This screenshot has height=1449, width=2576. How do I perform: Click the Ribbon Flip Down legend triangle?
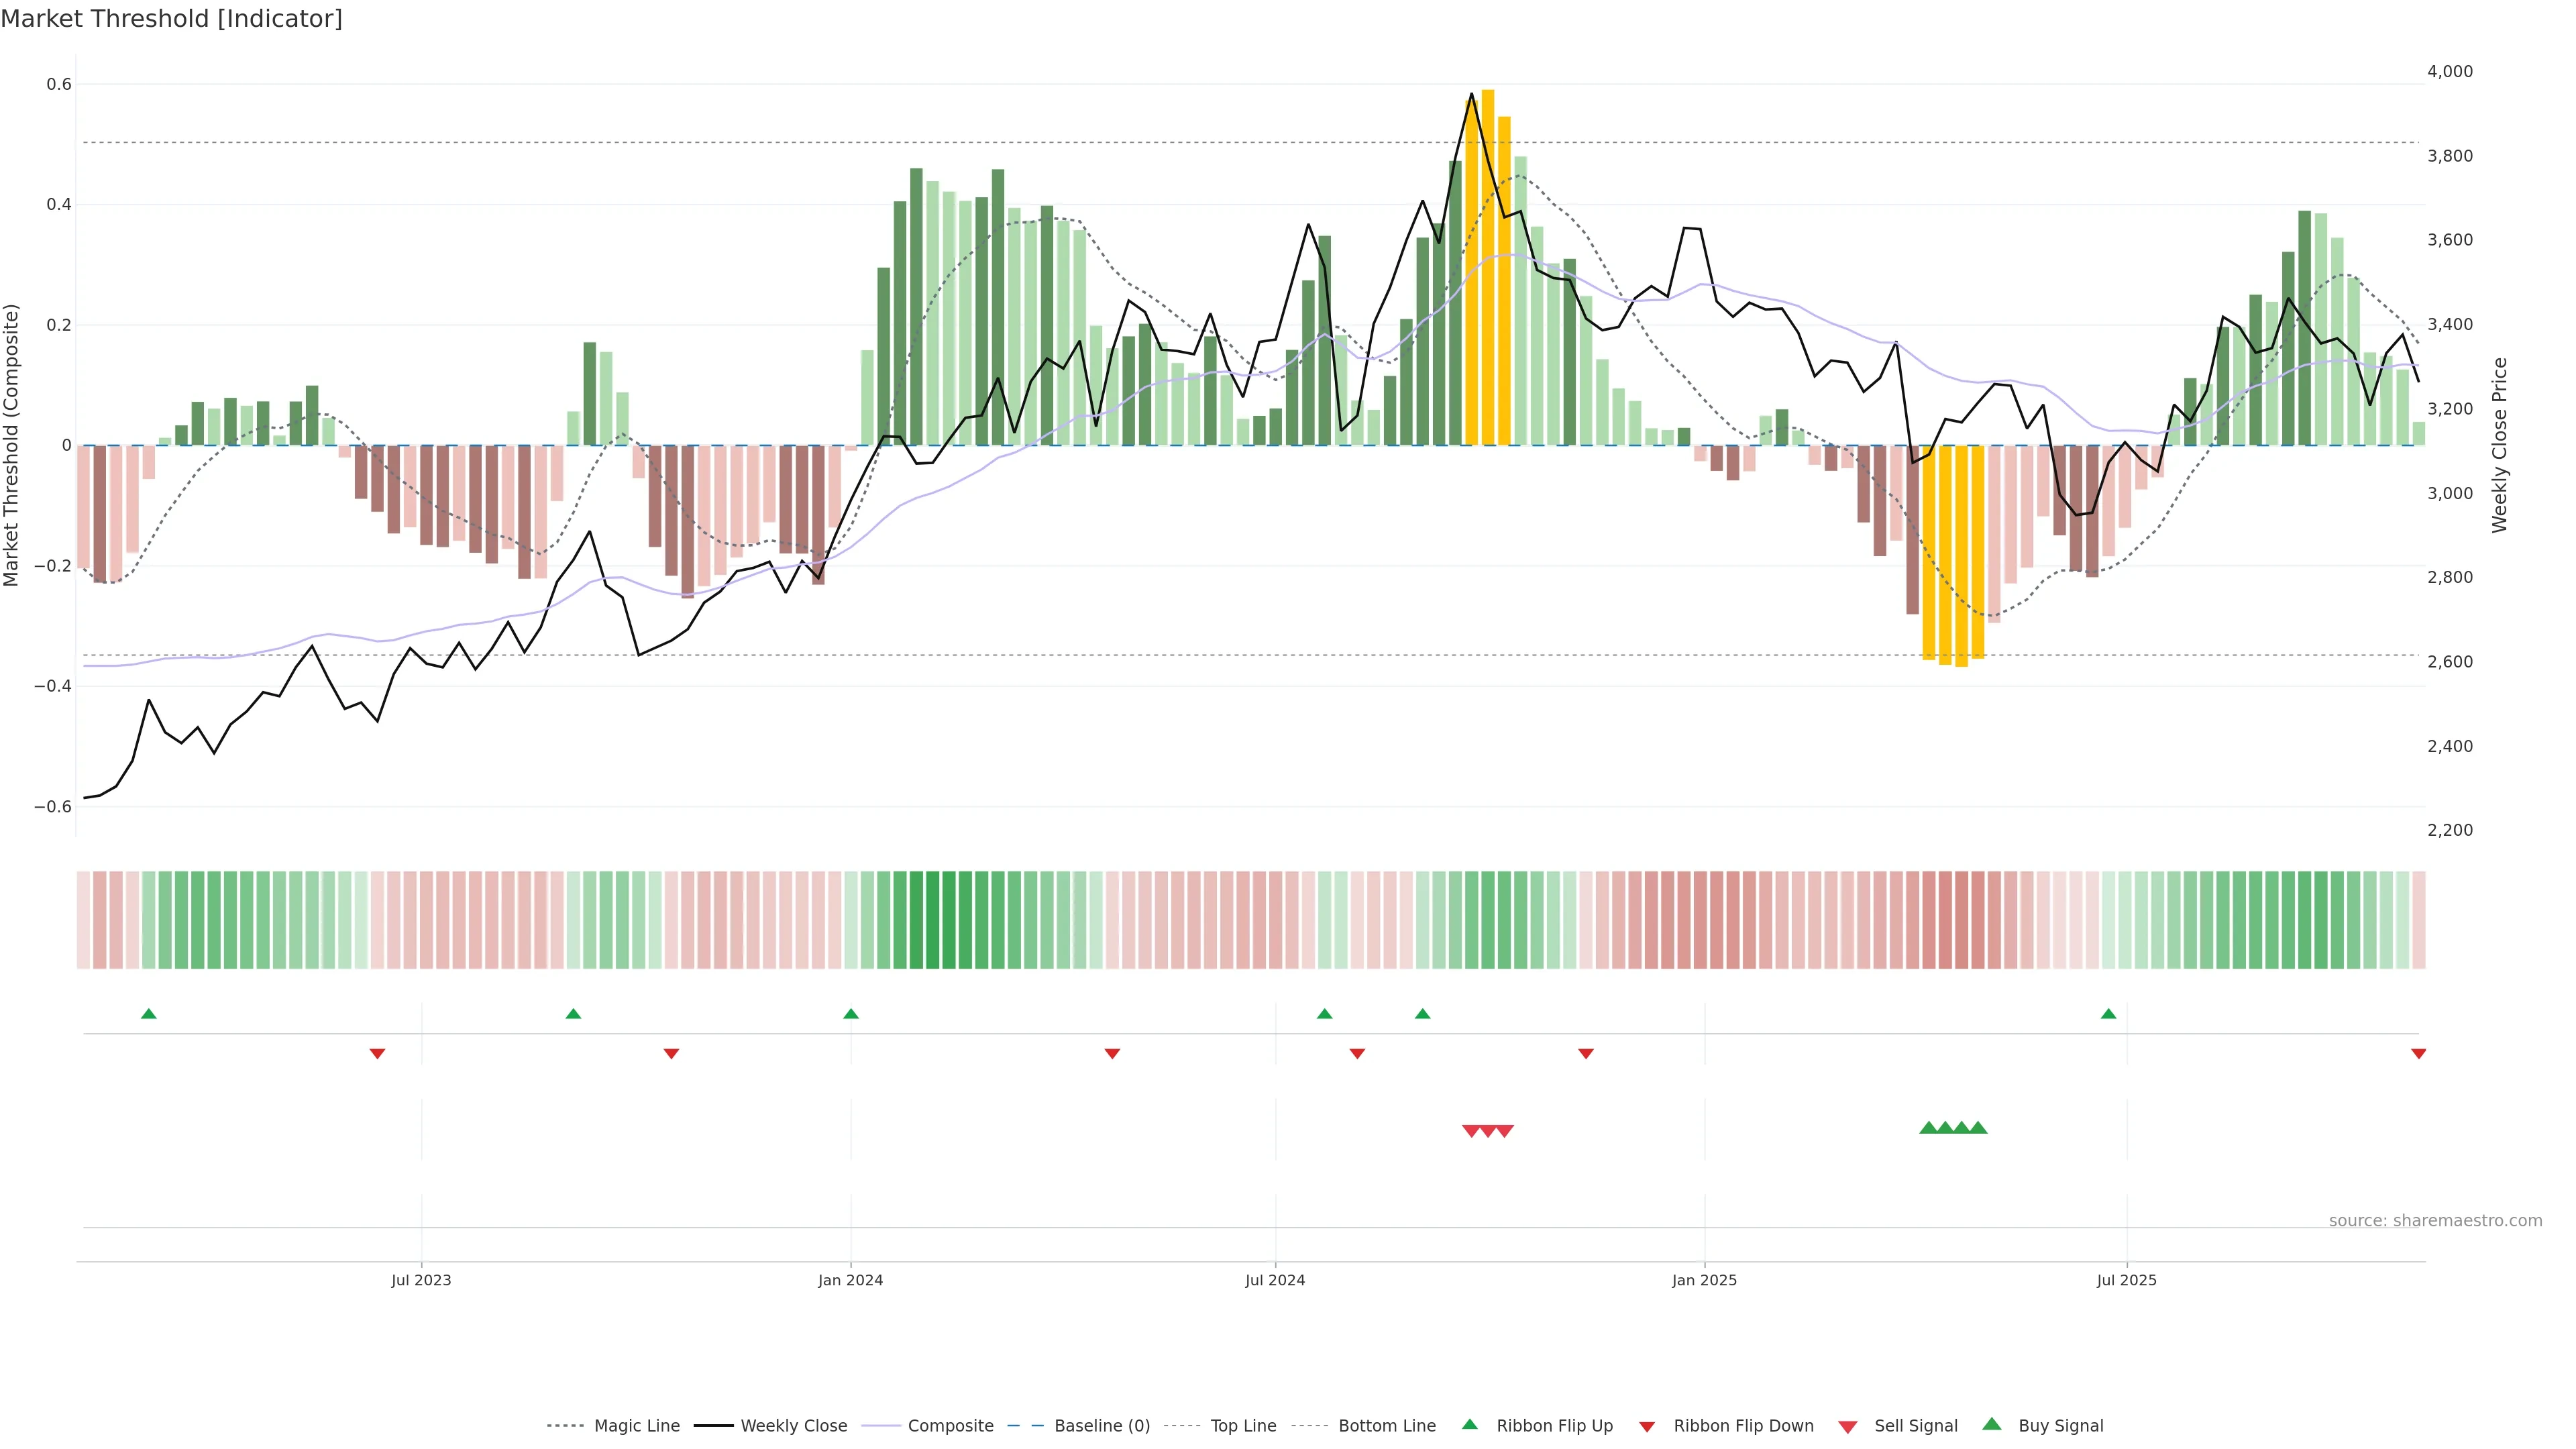coord(1647,1427)
